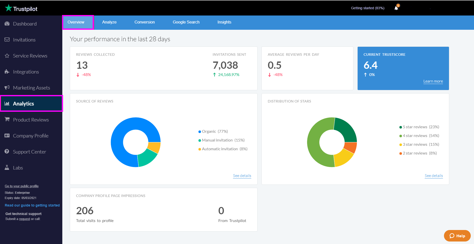Click the Organic (77%) legend entry
Image resolution: width=474 pixels, height=244 pixels.
point(213,131)
